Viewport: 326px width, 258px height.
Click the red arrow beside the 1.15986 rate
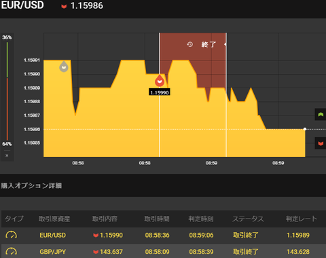(64, 6)
